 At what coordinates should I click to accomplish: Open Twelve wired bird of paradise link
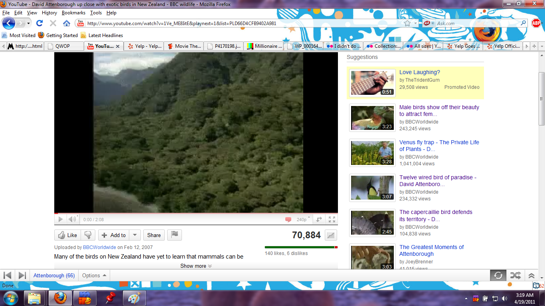(x=438, y=180)
